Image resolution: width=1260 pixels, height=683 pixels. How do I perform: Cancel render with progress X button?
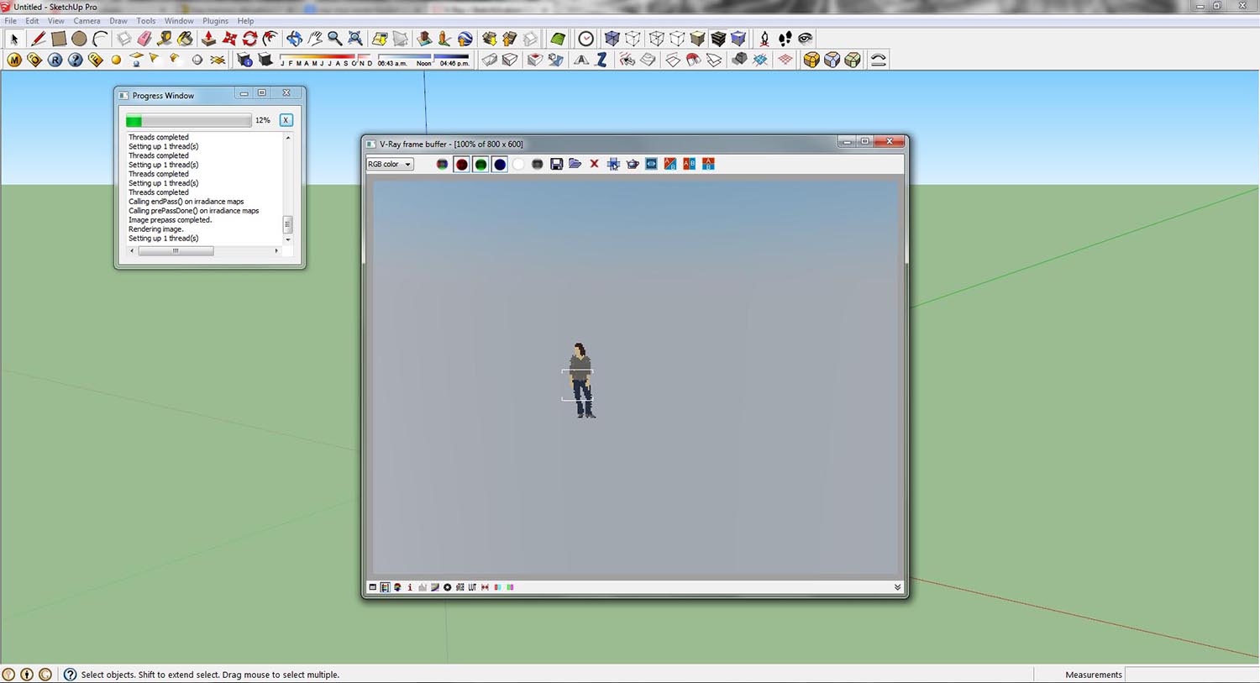pos(286,120)
